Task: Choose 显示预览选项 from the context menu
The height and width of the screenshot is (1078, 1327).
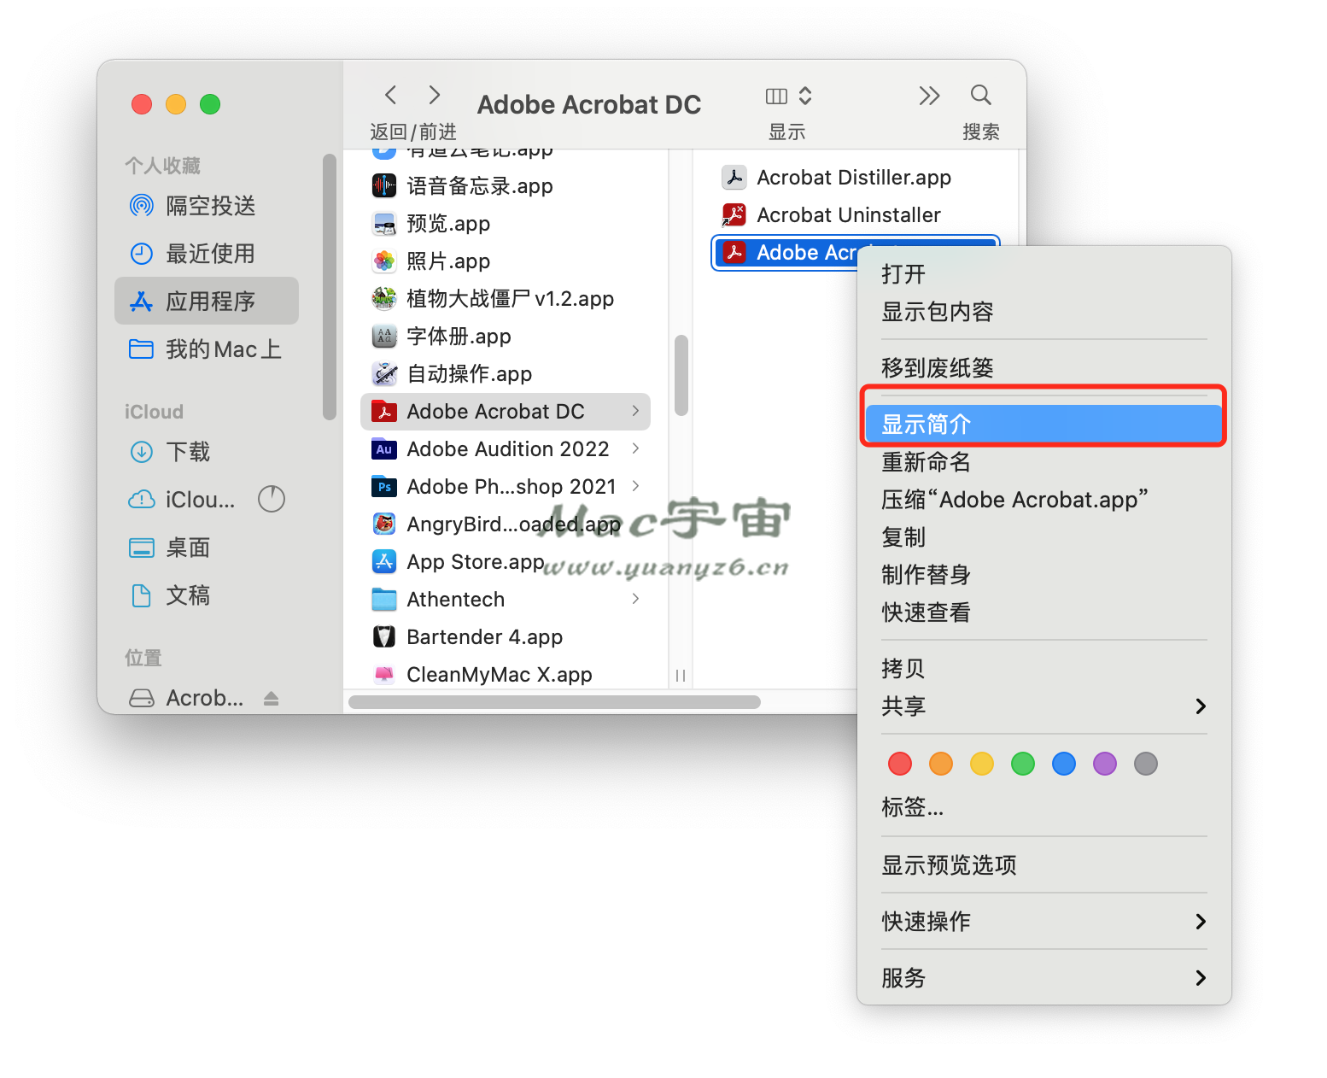Action: click(1044, 865)
